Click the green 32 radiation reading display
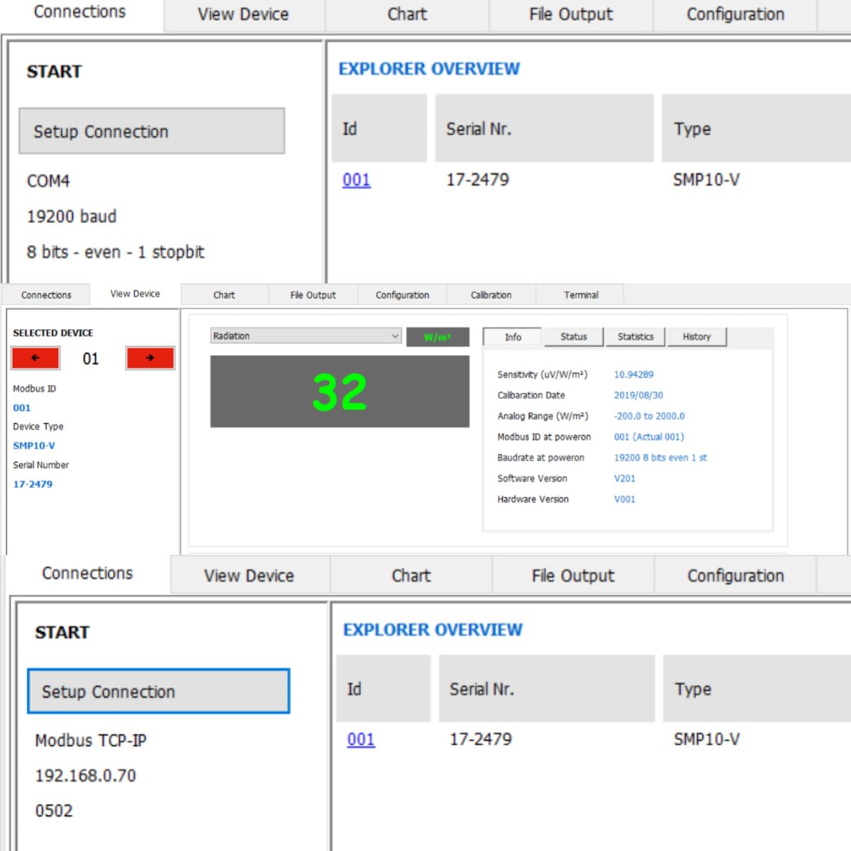This screenshot has width=851, height=851. click(x=340, y=391)
